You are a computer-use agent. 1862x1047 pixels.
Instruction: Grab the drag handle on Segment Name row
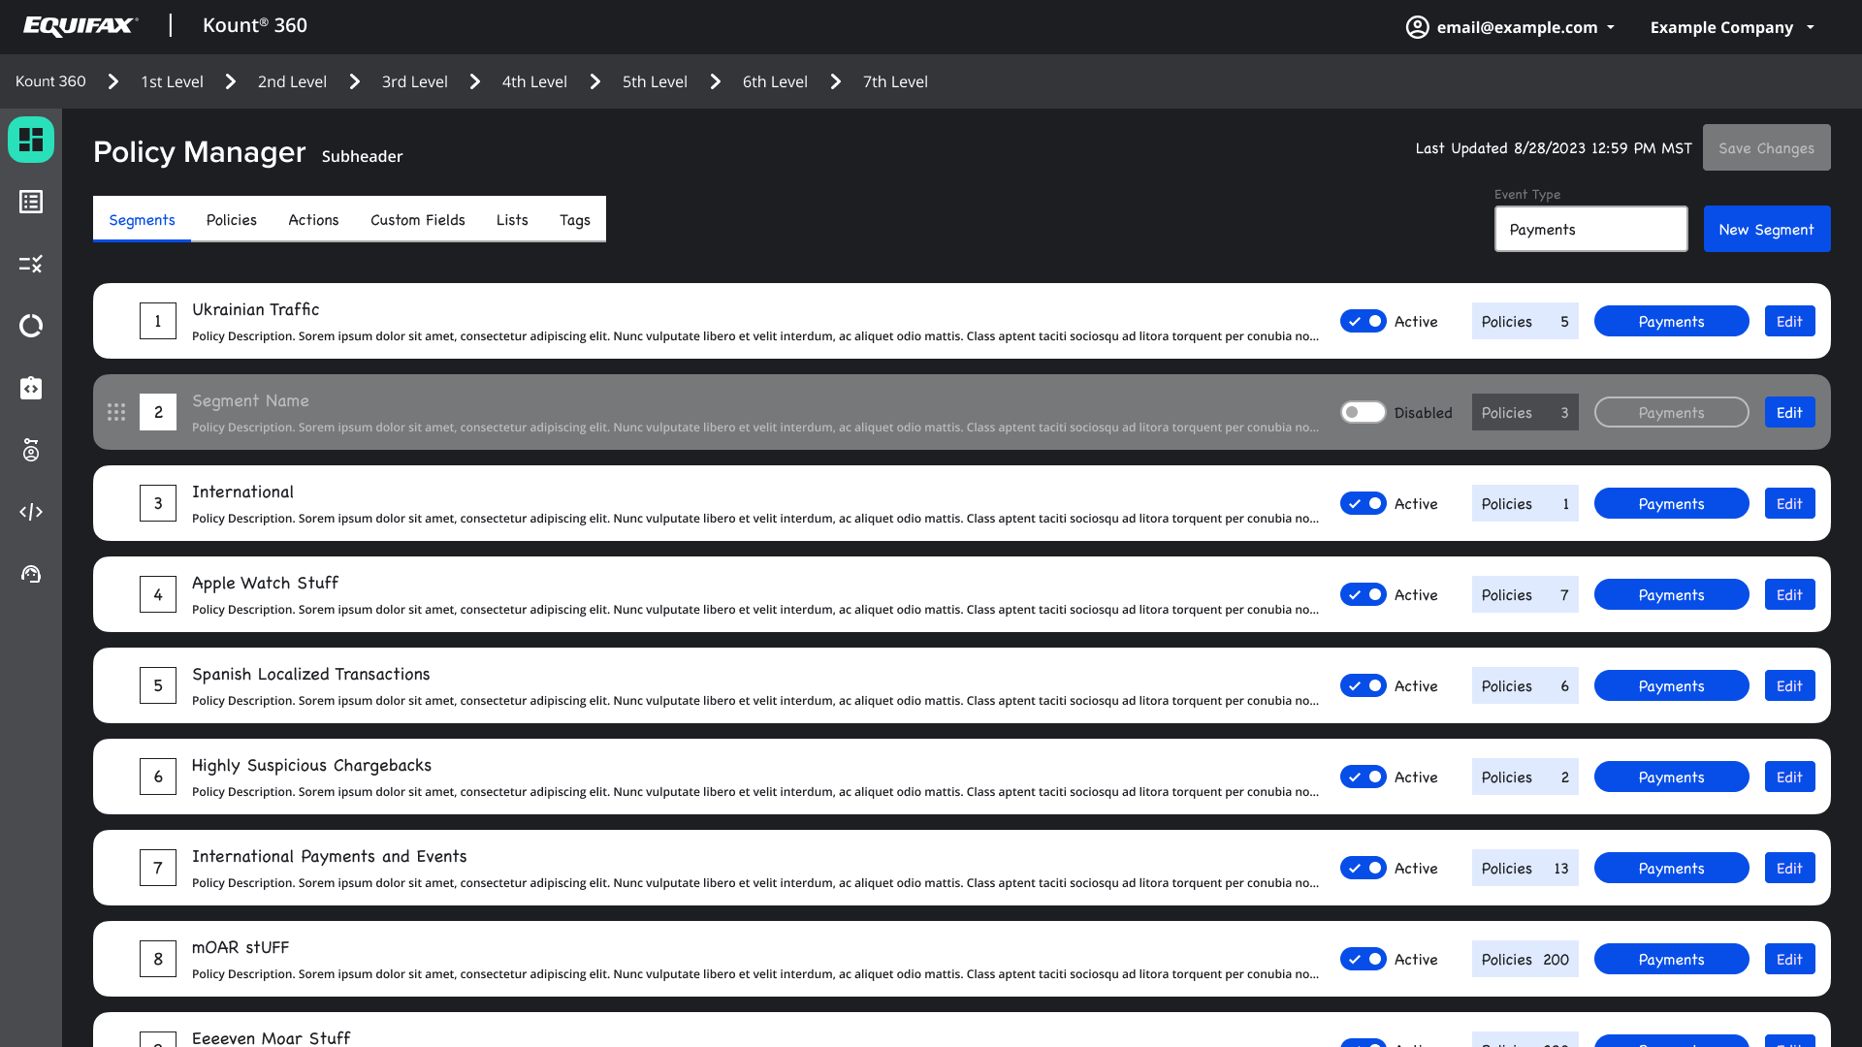click(116, 412)
